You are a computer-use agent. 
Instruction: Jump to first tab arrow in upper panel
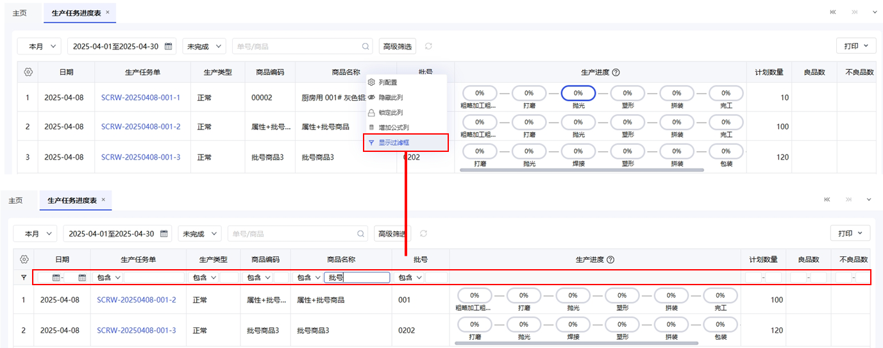[833, 12]
